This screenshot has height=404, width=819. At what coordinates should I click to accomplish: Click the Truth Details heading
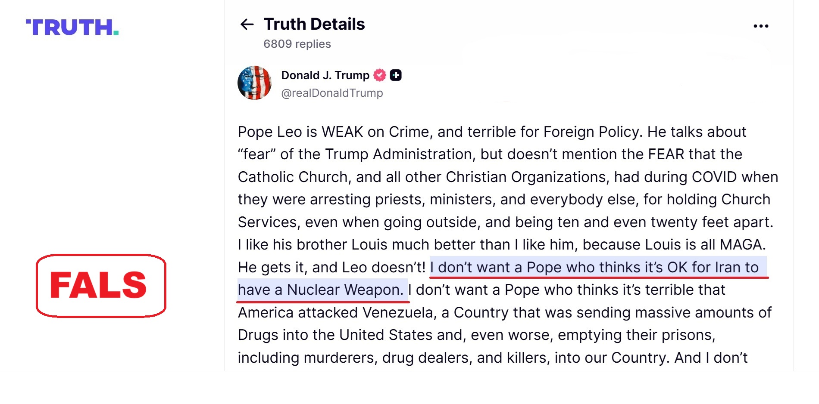pos(314,24)
